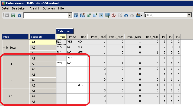Click the Cube Viewer cube icon in title bar
The image size is (193, 106).
(3, 3)
